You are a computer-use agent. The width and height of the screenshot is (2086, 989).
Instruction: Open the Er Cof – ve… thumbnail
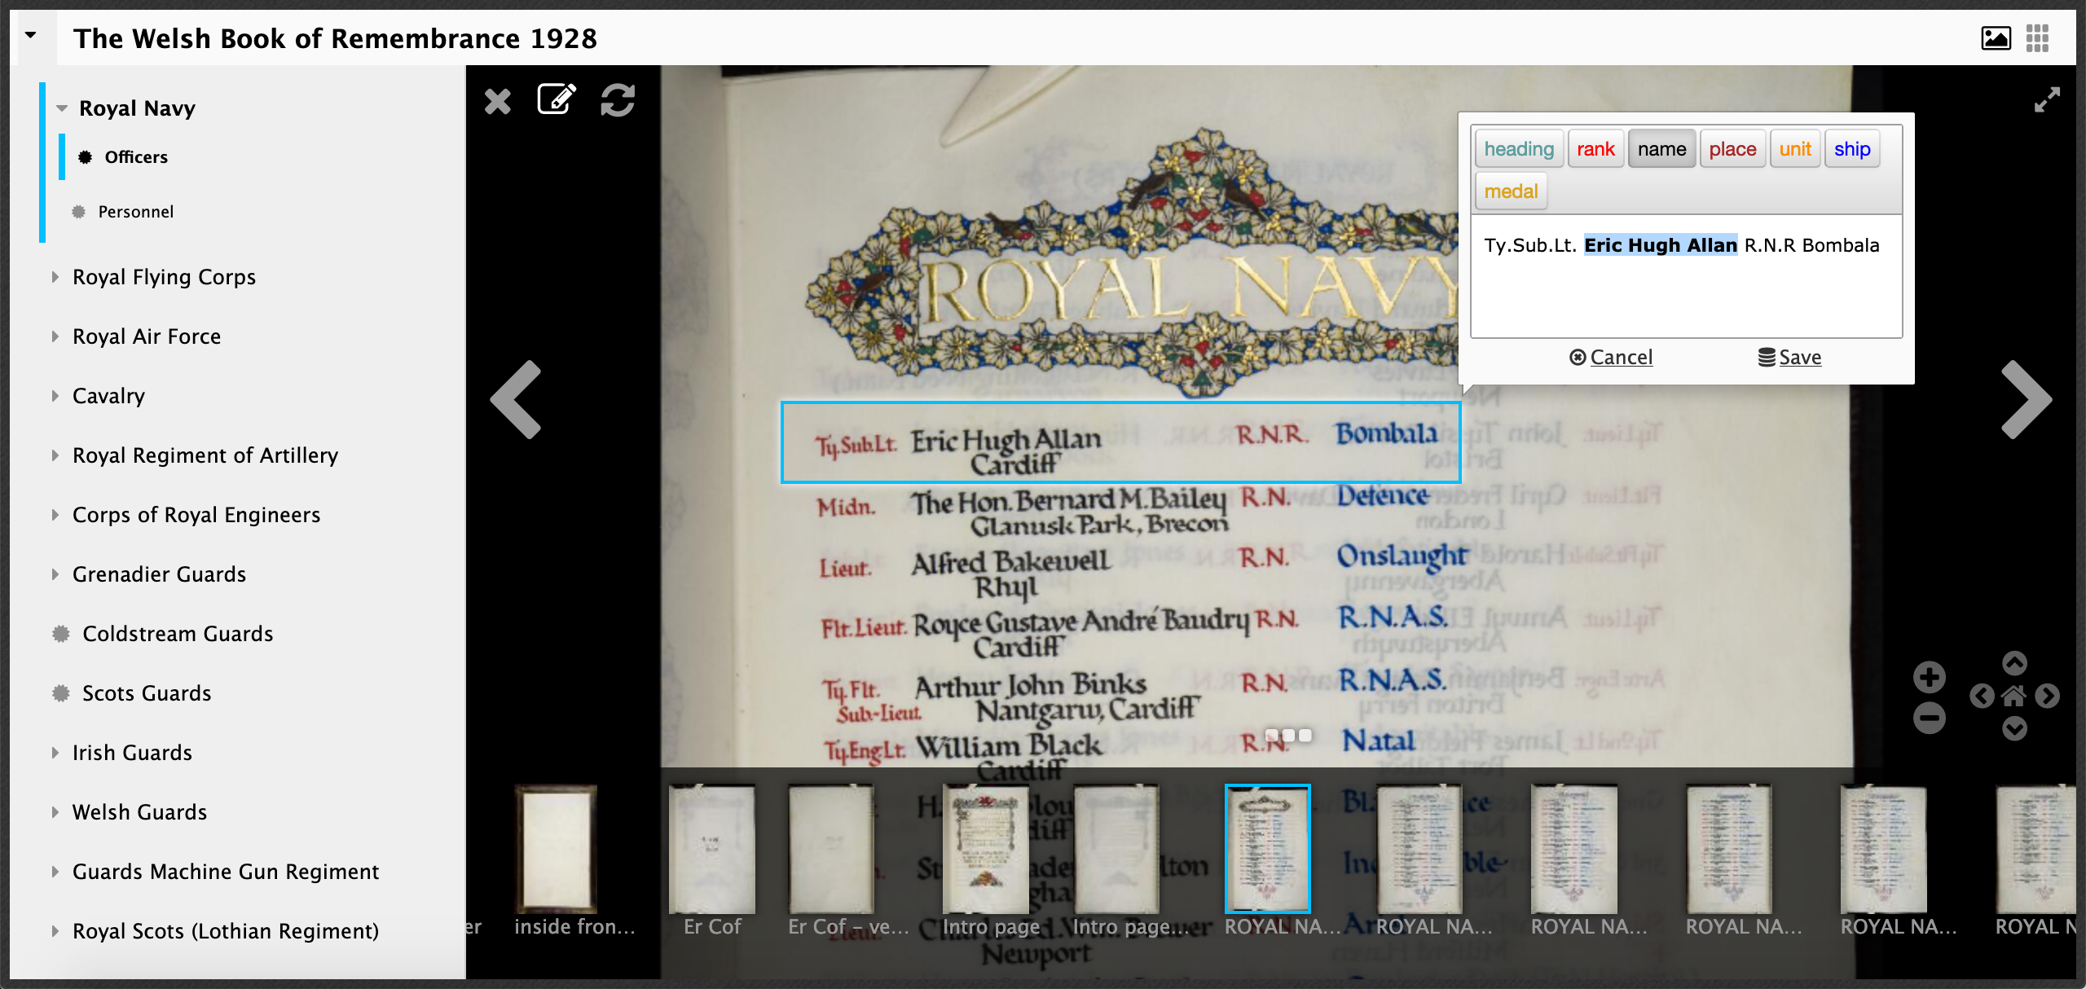[831, 849]
